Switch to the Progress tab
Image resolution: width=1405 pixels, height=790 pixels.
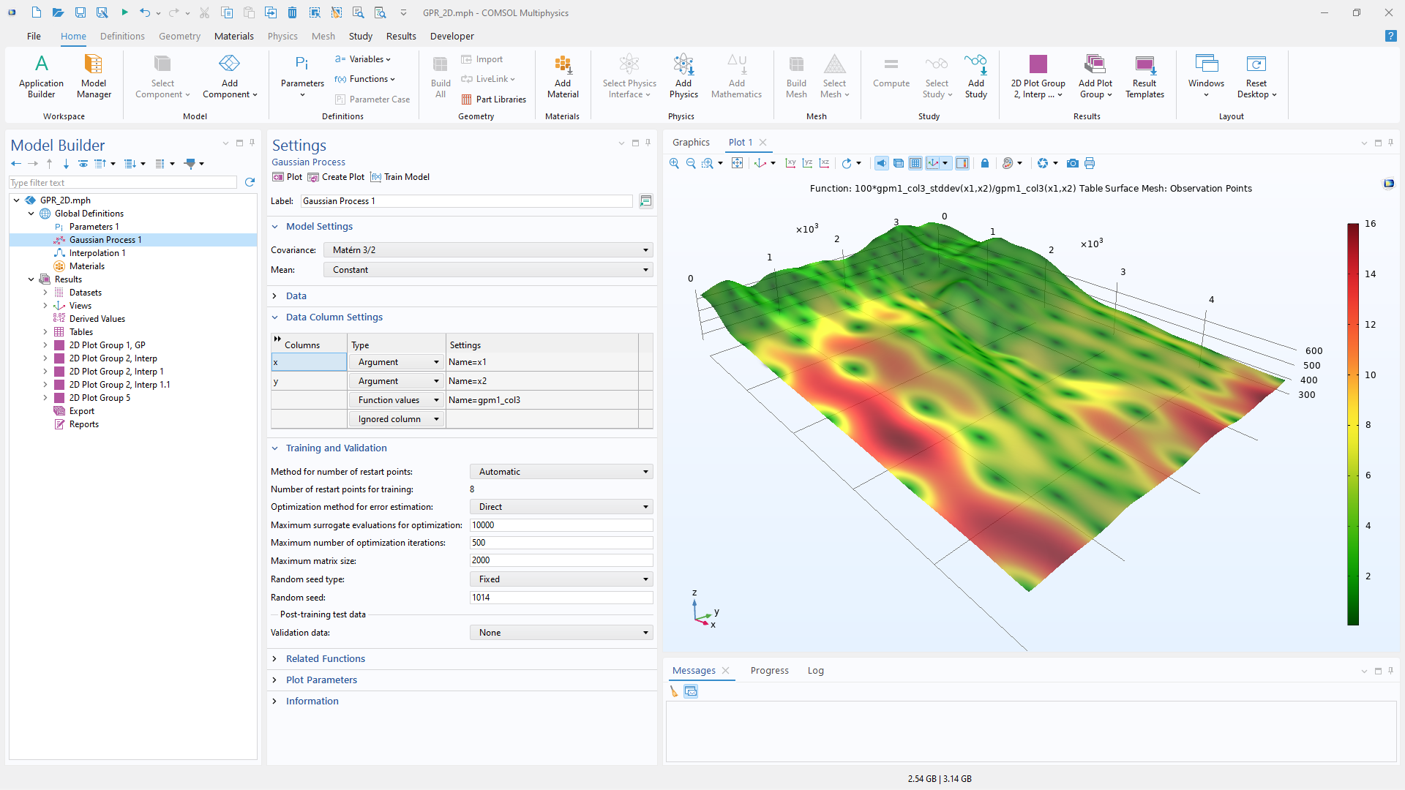(x=770, y=670)
